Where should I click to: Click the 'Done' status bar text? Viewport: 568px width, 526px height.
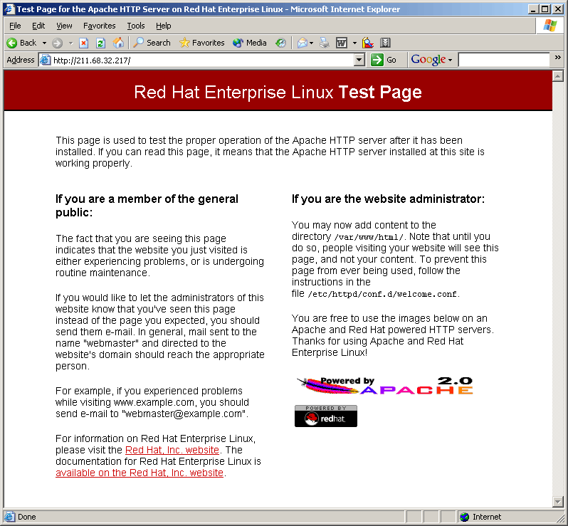tap(27, 517)
